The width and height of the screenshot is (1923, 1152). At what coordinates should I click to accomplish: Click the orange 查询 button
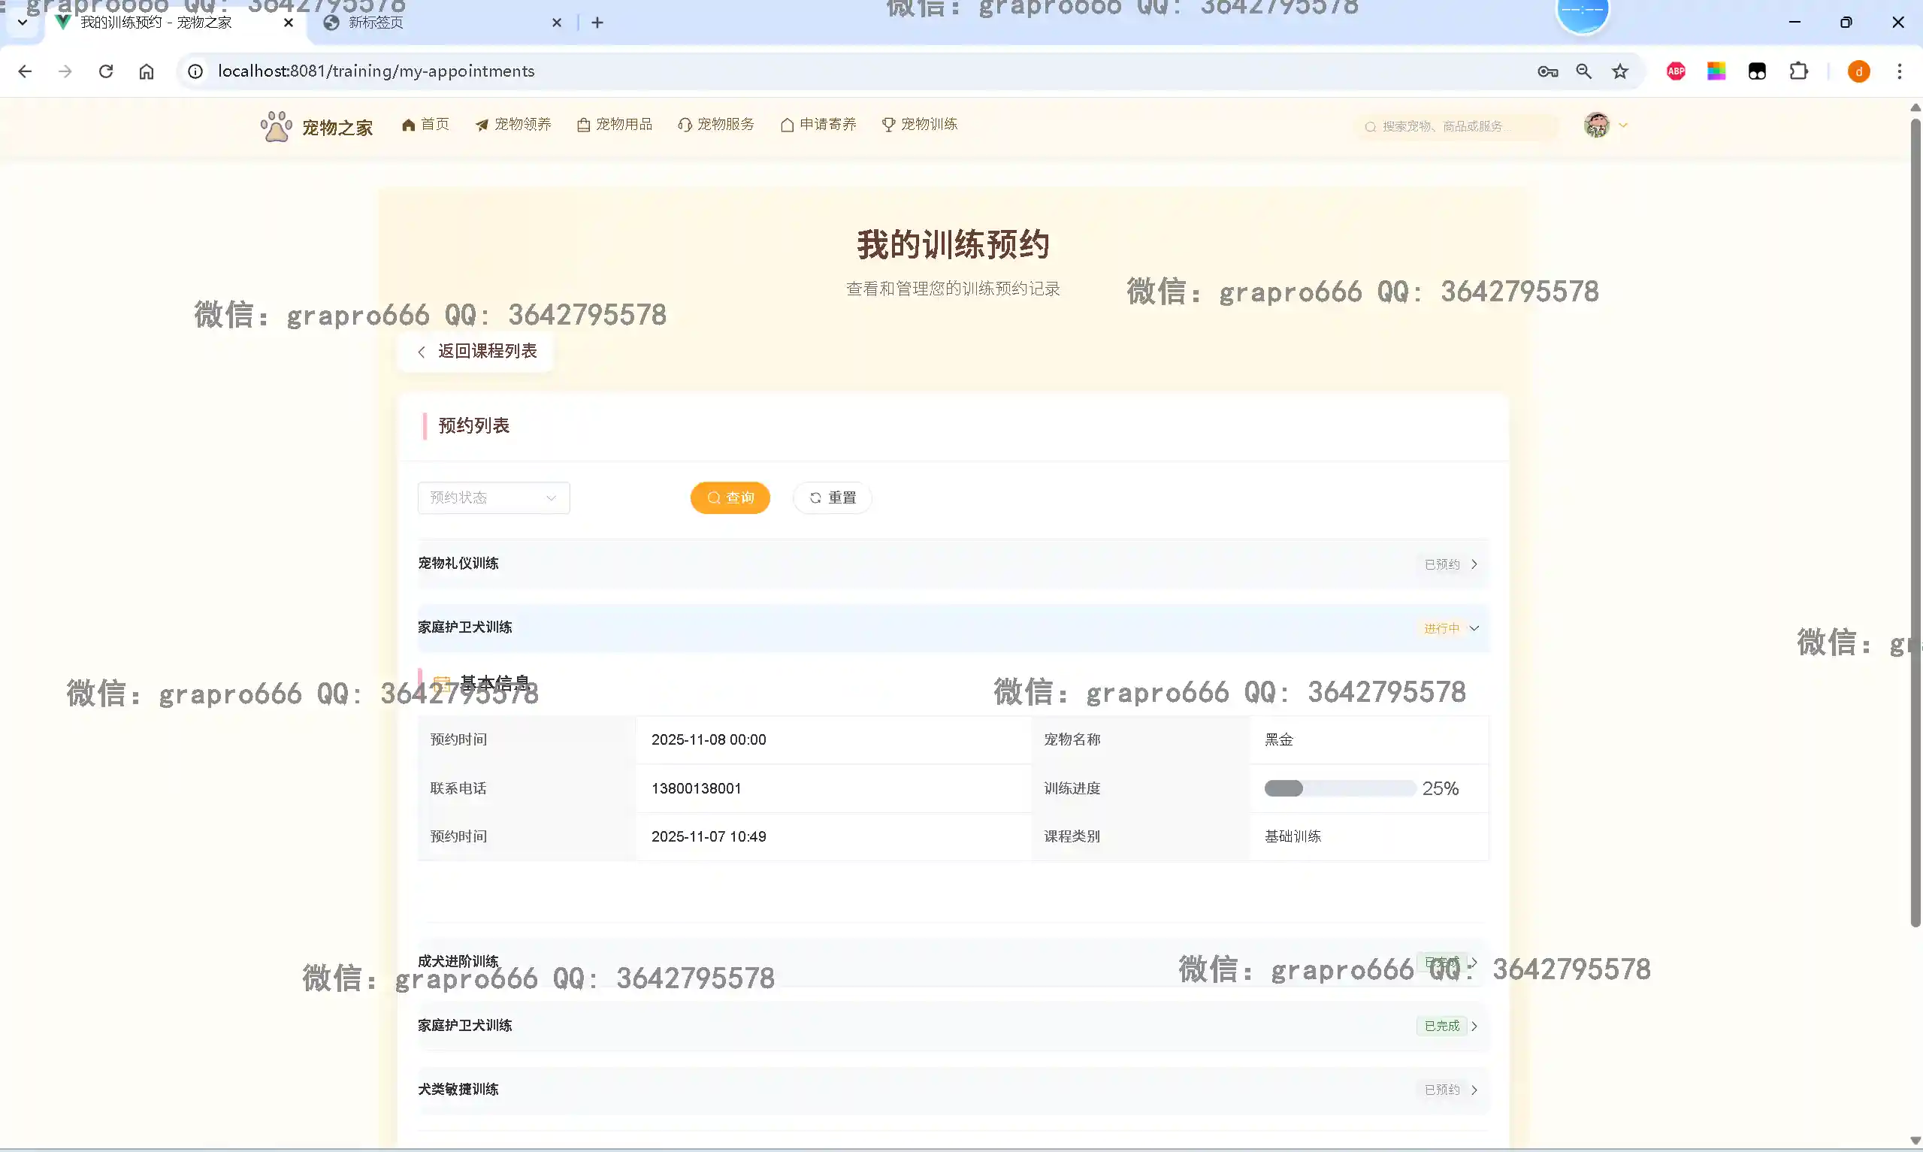(730, 497)
